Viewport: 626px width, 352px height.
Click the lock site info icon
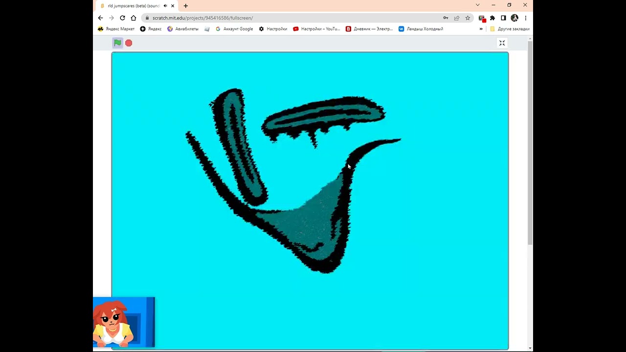click(x=147, y=18)
